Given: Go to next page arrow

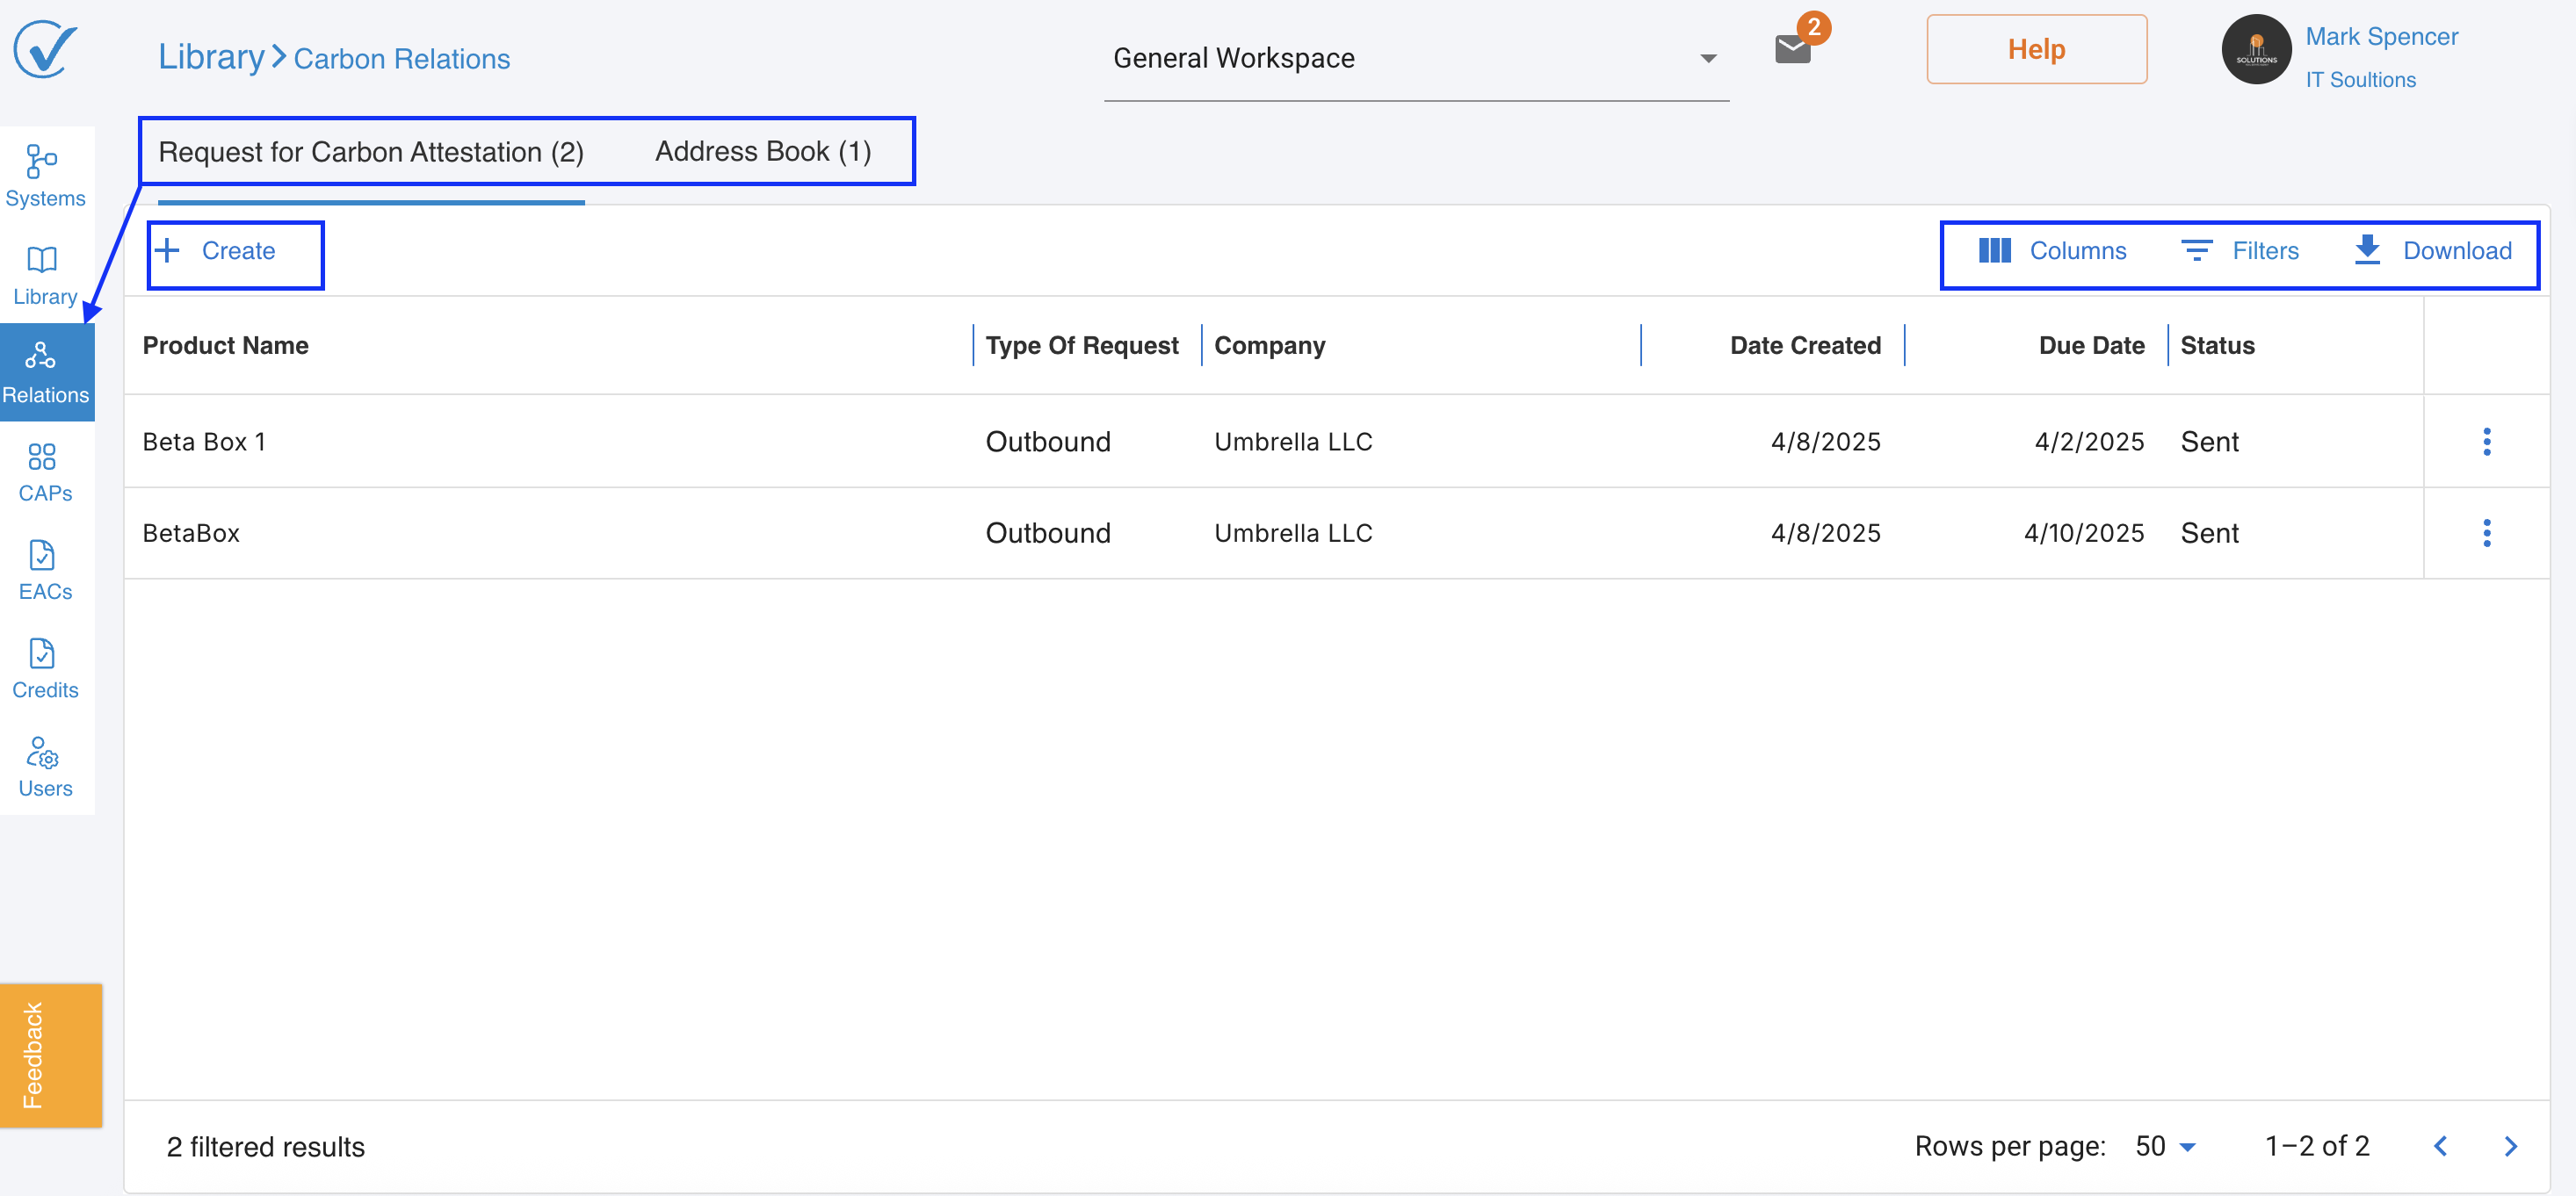Looking at the screenshot, I should tap(2510, 1146).
